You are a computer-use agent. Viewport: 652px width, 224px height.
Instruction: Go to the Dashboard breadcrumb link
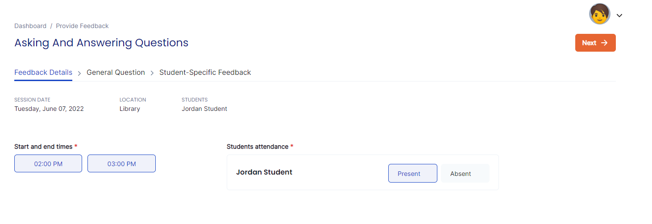click(x=30, y=26)
